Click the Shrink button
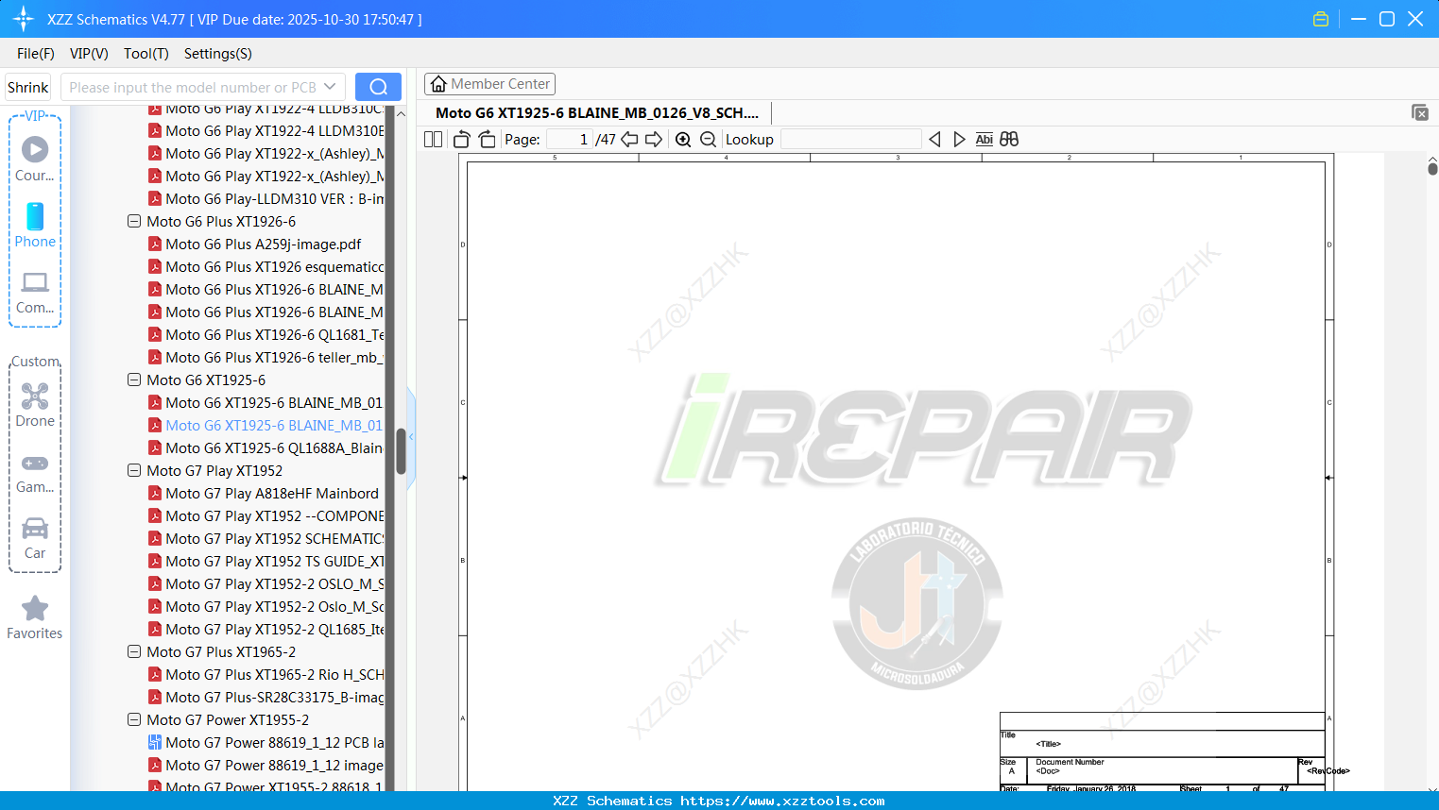The height and width of the screenshot is (810, 1439). point(27,87)
